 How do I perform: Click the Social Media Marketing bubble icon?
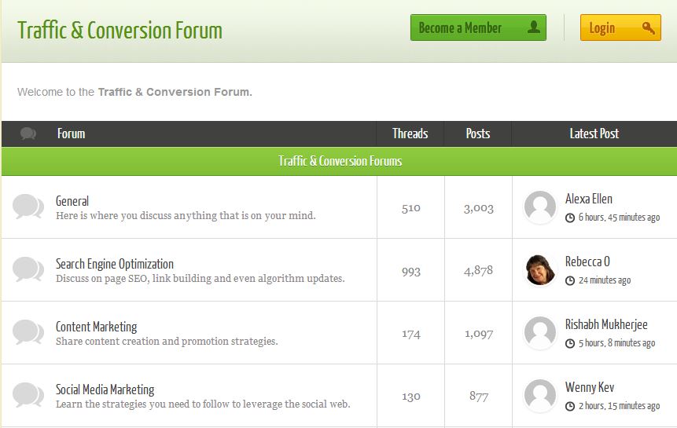pos(28,395)
